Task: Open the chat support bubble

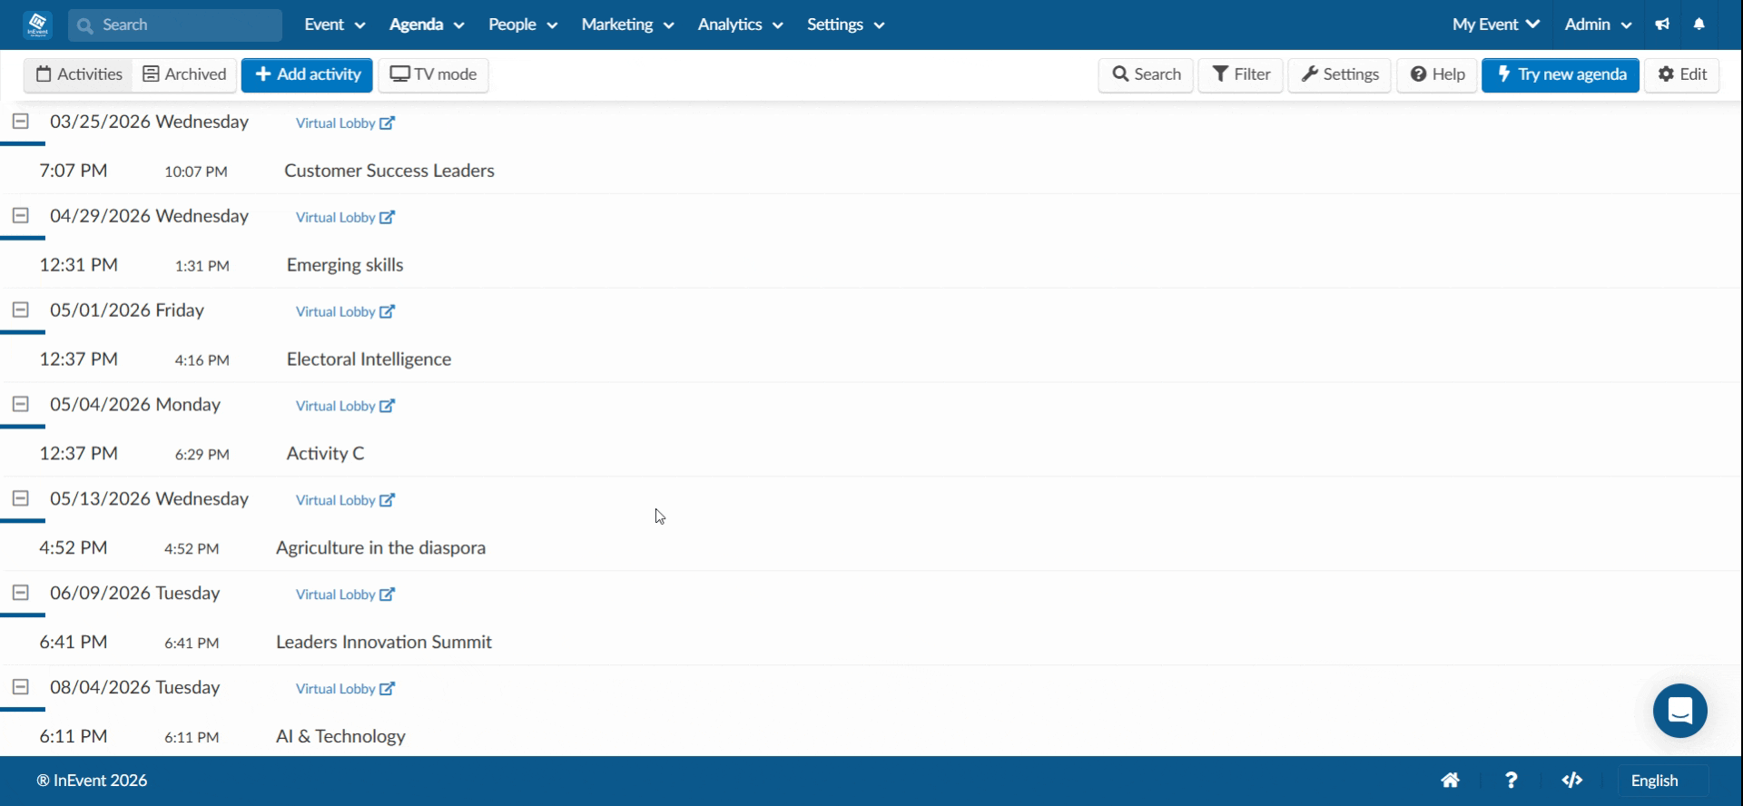Action: pos(1679,711)
